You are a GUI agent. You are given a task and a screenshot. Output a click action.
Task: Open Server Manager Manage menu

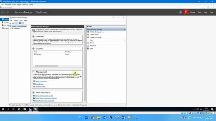point(193,12)
